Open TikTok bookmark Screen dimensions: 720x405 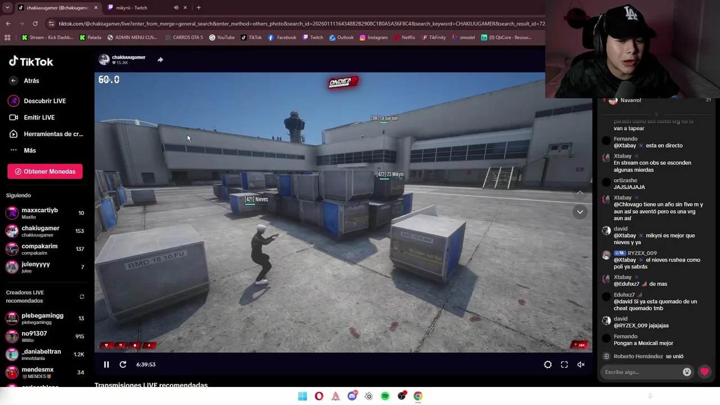tap(251, 38)
